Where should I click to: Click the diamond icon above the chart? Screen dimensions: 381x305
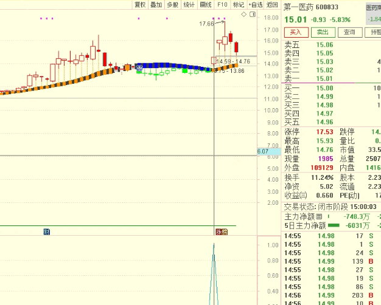243,15
